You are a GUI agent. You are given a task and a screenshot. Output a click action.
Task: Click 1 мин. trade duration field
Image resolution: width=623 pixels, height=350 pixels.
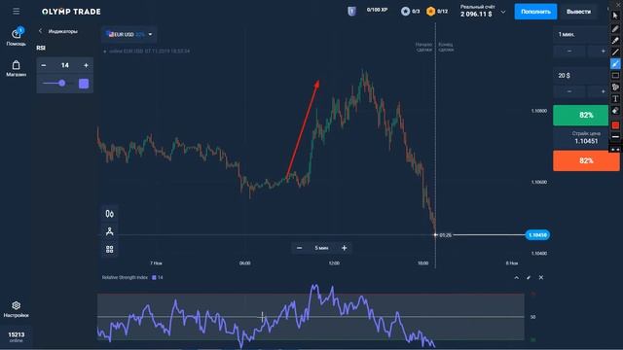pos(580,35)
